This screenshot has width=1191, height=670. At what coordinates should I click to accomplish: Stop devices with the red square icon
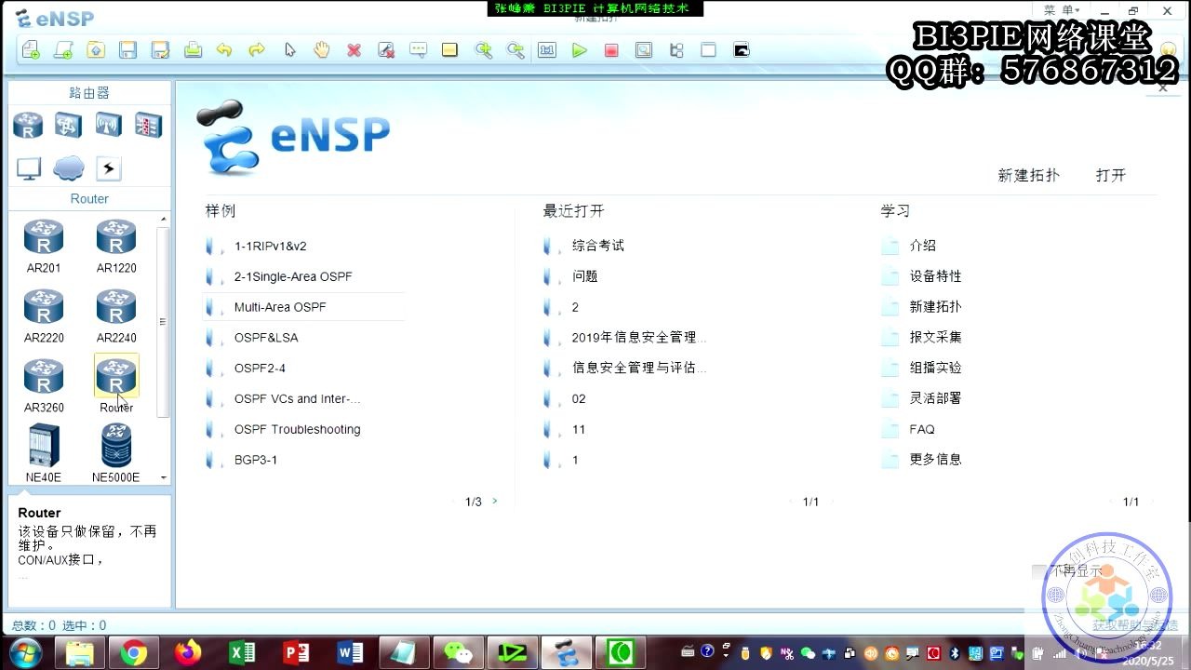(x=611, y=50)
